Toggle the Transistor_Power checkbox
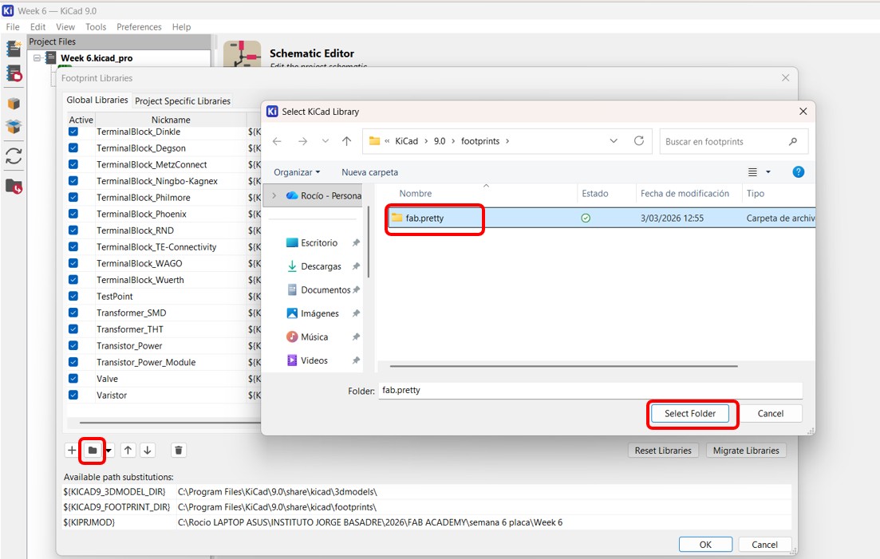 [73, 345]
